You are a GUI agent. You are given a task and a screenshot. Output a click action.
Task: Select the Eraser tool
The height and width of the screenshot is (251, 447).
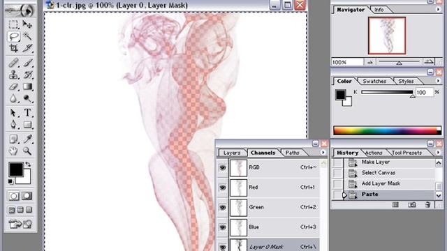click(x=13, y=86)
